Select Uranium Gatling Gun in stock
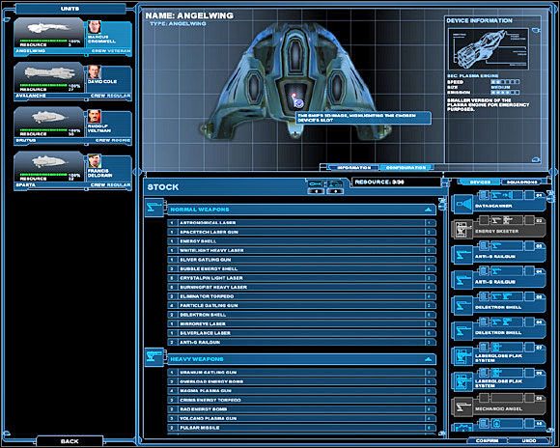Screen dimensions: 560x448 (x=302, y=373)
